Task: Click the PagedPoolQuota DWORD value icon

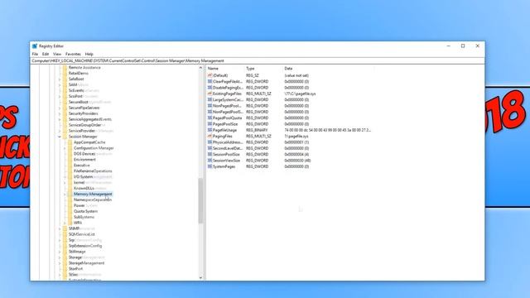Action: coord(210,118)
